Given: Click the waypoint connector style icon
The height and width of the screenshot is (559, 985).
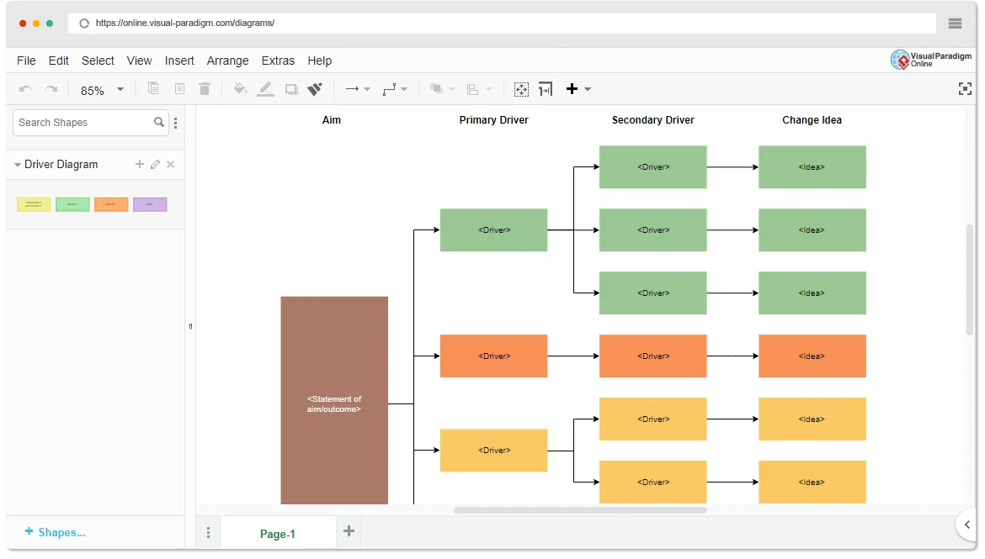Looking at the screenshot, I should pos(390,89).
